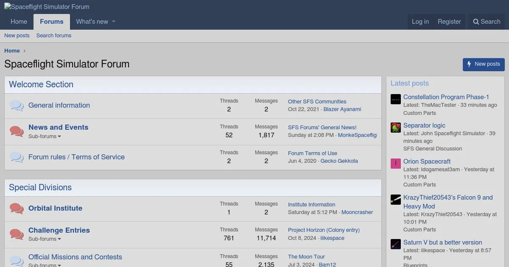The image size is (509, 267).
Task: Open the Welcome Section category heading
Action: 41,84
